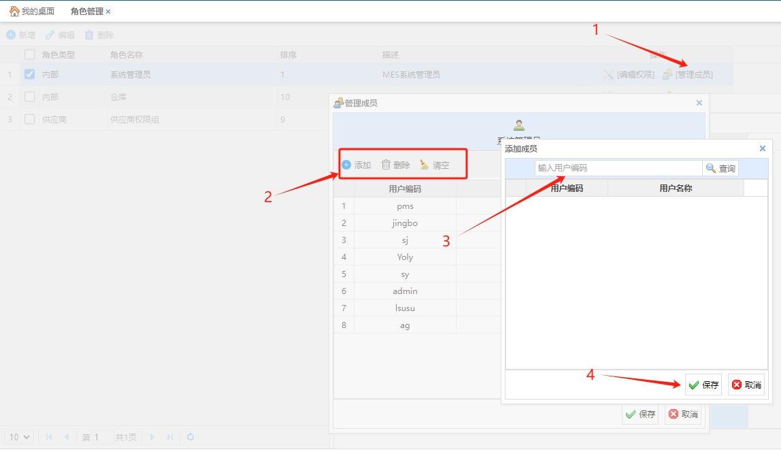Switch to the 我的桌面 tab

pyautogui.click(x=37, y=12)
